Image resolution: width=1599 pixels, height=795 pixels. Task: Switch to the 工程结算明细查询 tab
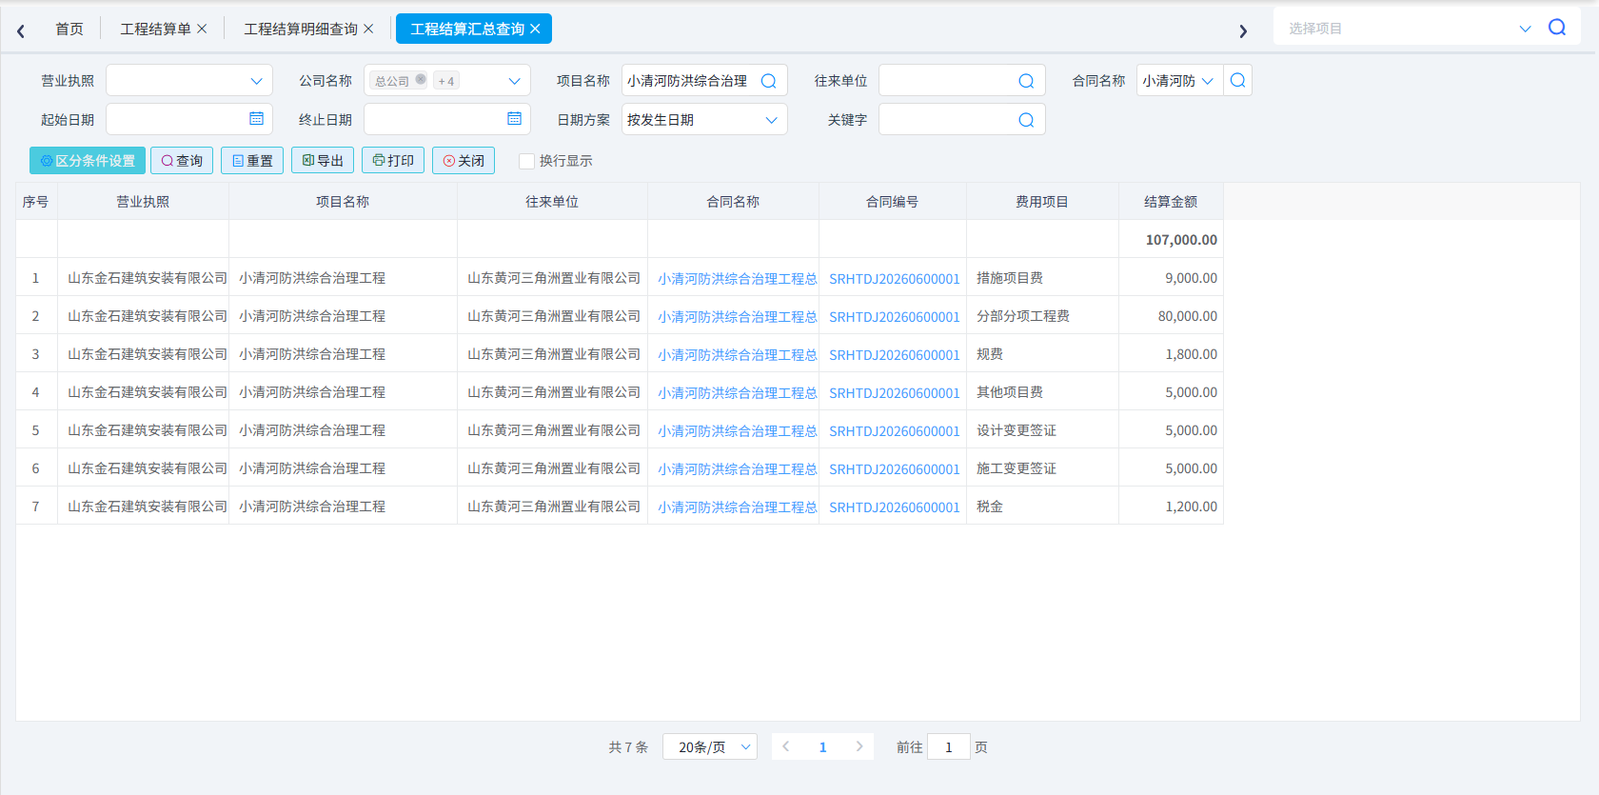[x=301, y=30]
